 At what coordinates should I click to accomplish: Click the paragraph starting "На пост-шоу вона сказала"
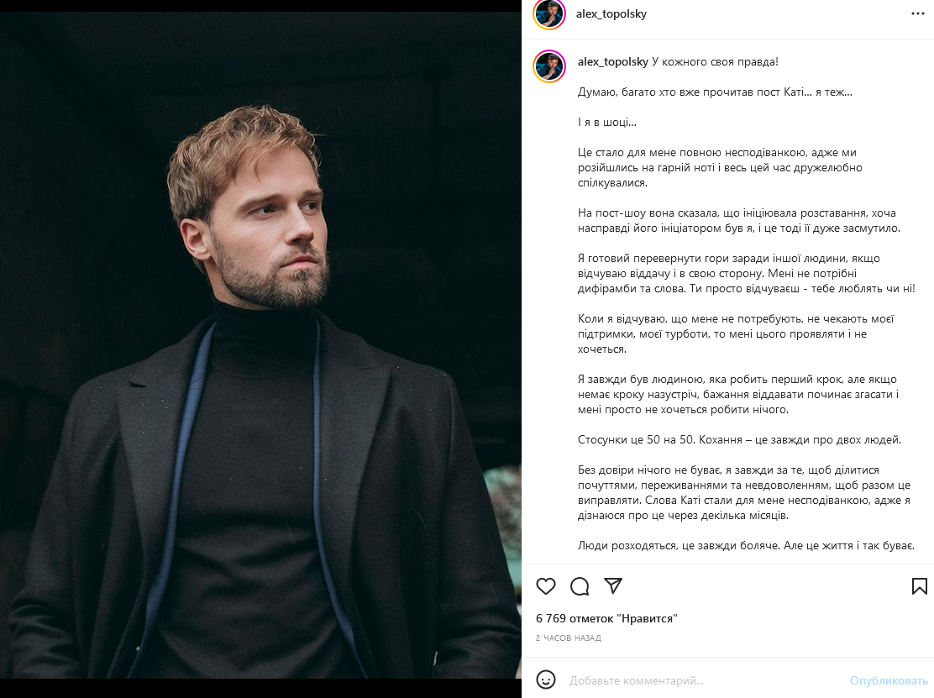[x=739, y=220]
